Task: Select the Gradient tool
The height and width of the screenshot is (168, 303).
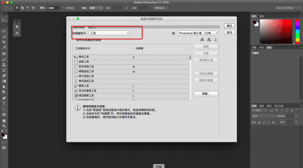Action: pos(4,81)
